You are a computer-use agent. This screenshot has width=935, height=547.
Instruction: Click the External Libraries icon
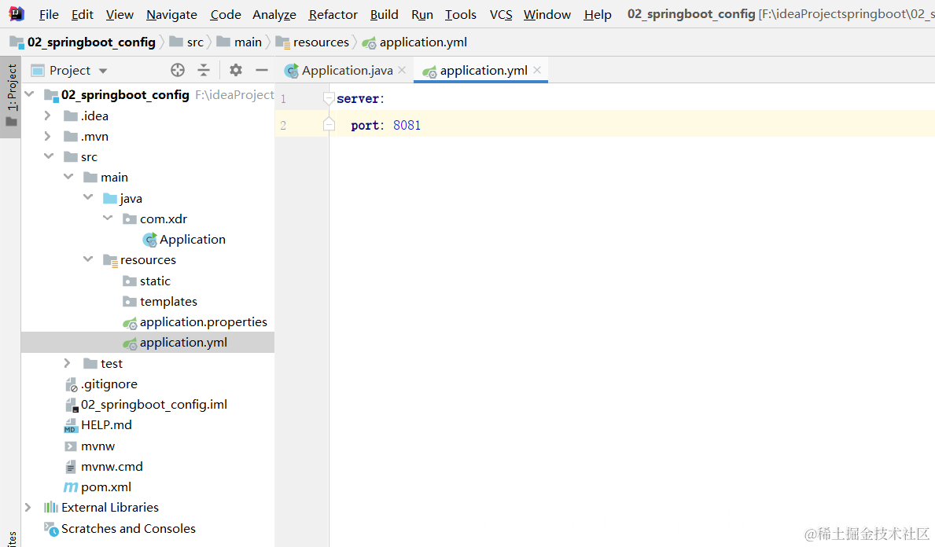pyautogui.click(x=50, y=508)
